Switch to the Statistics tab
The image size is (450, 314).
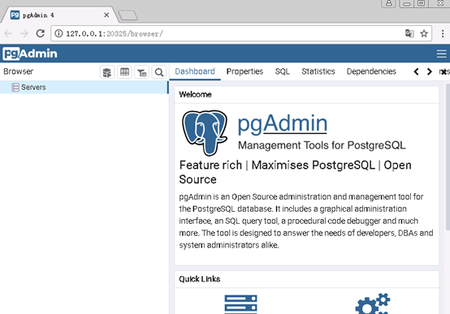point(318,71)
